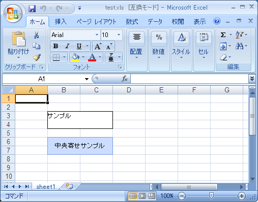Switch to the 数式 tab

coord(132,22)
